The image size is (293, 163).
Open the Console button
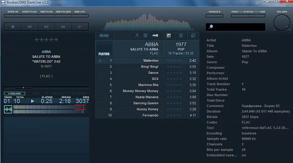pos(215,16)
